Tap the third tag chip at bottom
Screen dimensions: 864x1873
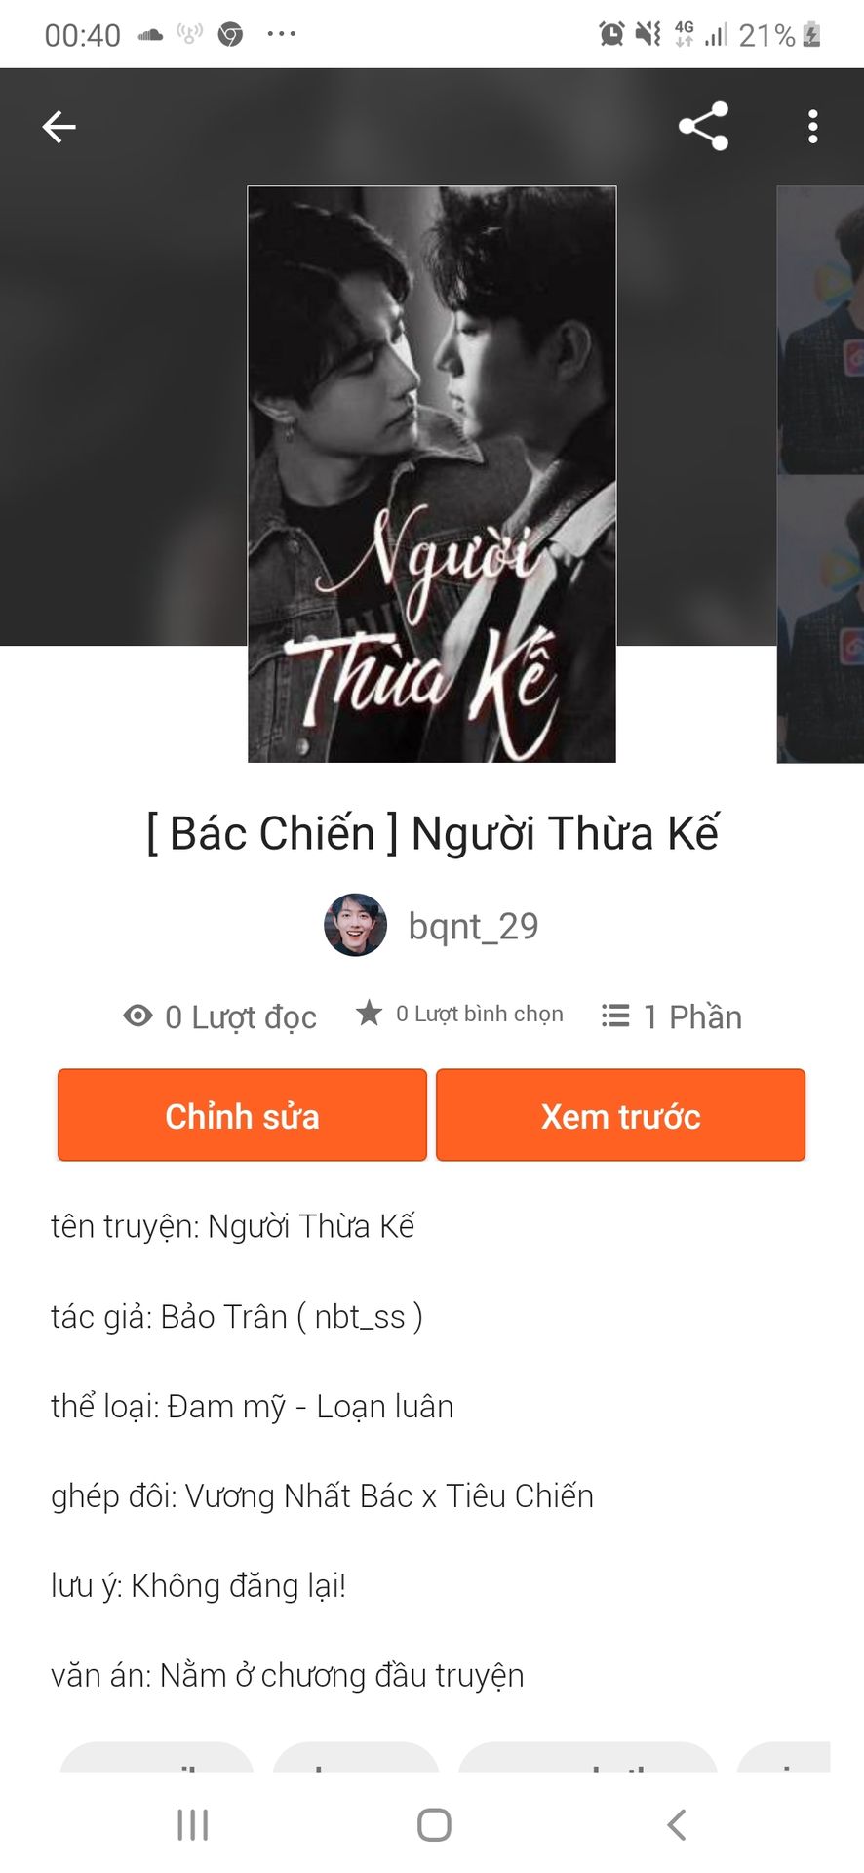[588, 1757]
